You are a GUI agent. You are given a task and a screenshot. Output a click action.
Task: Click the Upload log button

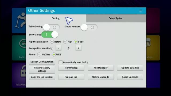pos(71,77)
